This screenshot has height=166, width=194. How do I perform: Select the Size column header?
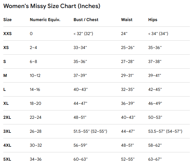click(7, 20)
